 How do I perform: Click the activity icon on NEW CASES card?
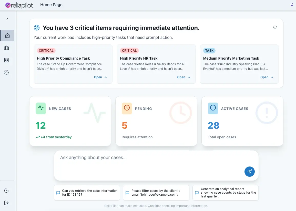click(x=40, y=108)
